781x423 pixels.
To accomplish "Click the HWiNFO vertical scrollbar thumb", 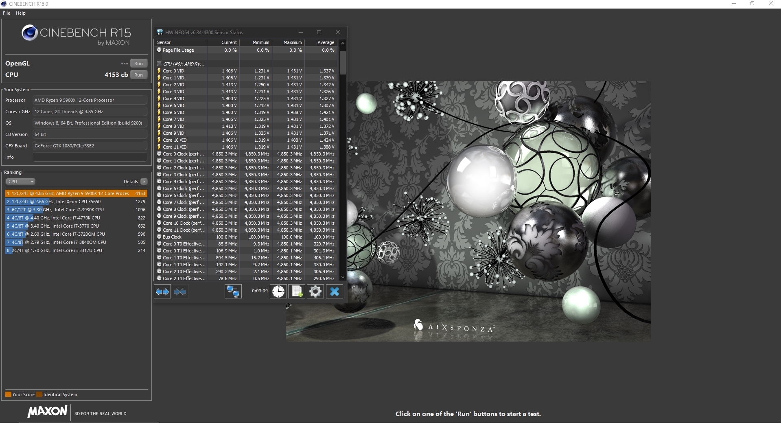I will click(343, 63).
